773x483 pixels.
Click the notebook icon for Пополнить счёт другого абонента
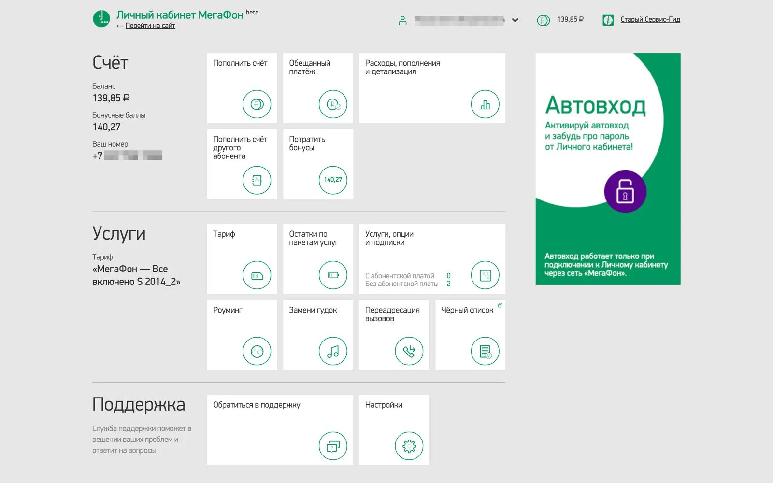pyautogui.click(x=257, y=180)
